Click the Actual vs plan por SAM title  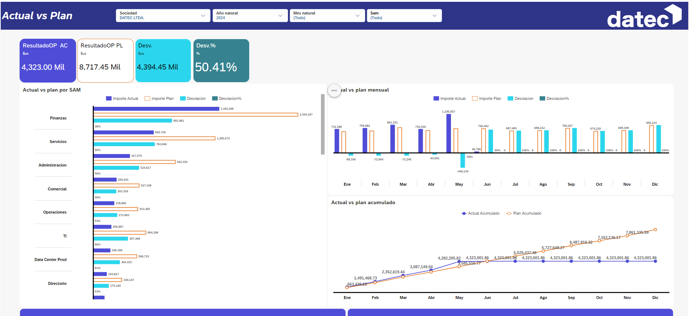52,90
